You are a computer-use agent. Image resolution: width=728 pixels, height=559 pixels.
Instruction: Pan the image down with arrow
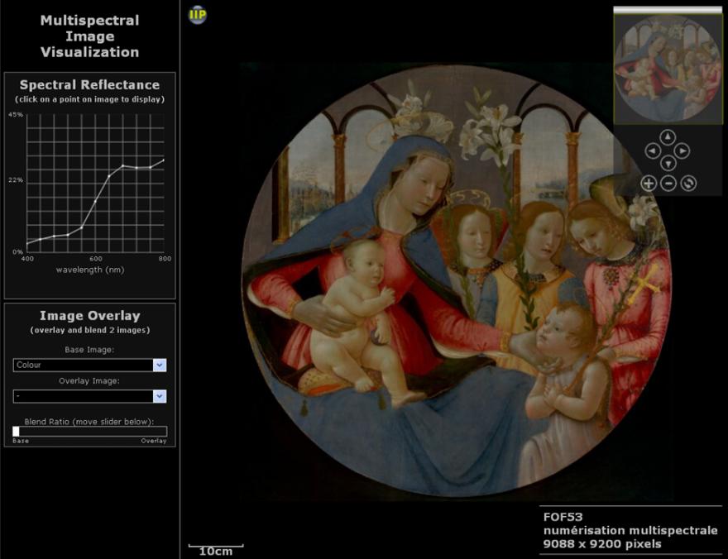point(668,164)
